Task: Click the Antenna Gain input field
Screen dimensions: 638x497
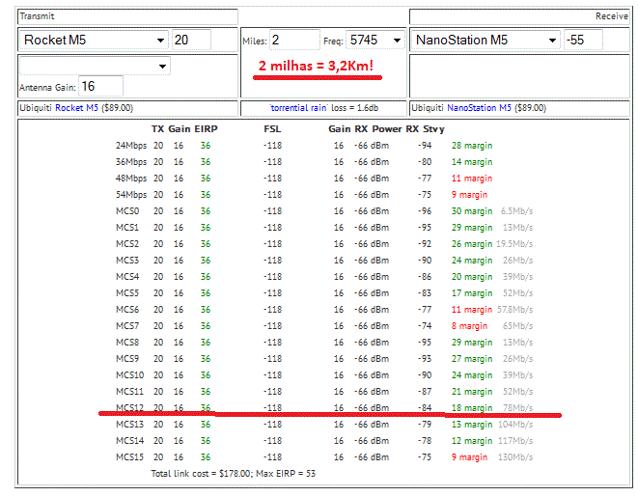Action: [x=100, y=87]
